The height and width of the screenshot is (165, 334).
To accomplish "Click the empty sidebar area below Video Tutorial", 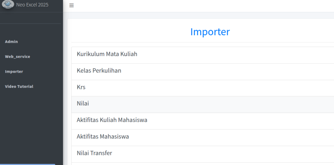I will point(31,124).
